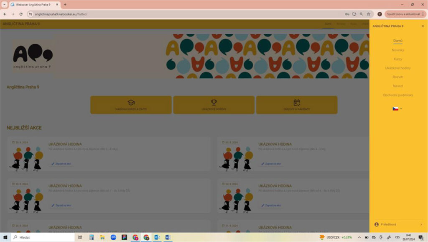Open the notification center icon

[x=421, y=237]
